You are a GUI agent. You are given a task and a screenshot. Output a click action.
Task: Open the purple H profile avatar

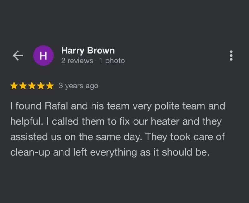(x=43, y=56)
